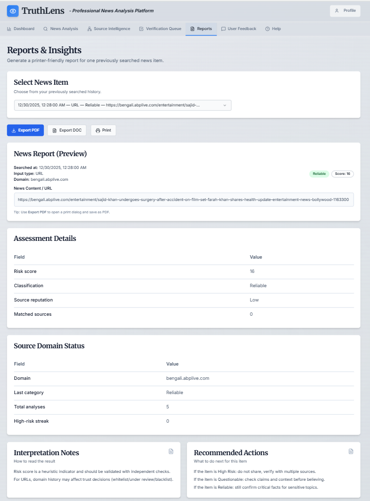Click the Dashboard bar chart icon
Image resolution: width=370 pixels, height=501 pixels.
pyautogui.click(x=9, y=29)
